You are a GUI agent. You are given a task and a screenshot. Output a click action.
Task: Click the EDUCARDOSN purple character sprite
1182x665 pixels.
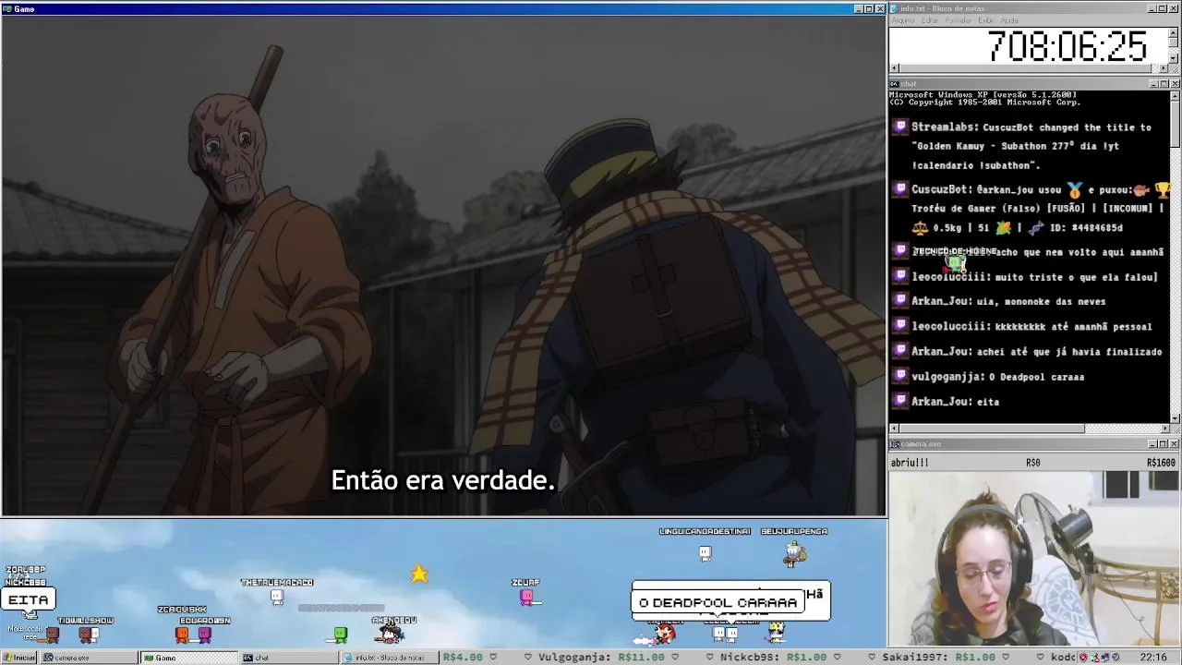(x=205, y=635)
